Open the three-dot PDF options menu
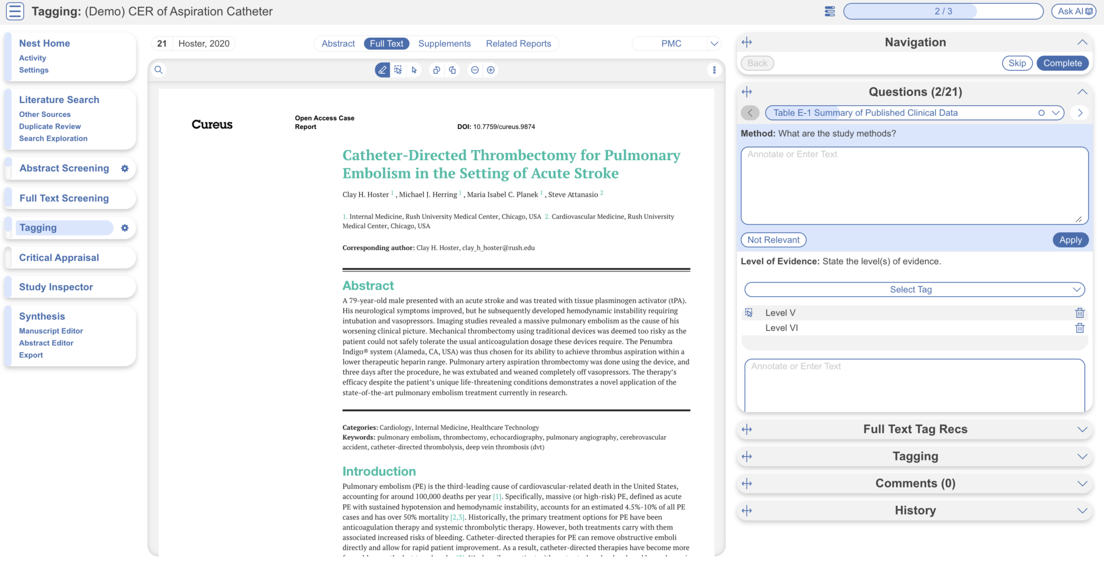Viewport: 1104px width, 564px height. 715,70
